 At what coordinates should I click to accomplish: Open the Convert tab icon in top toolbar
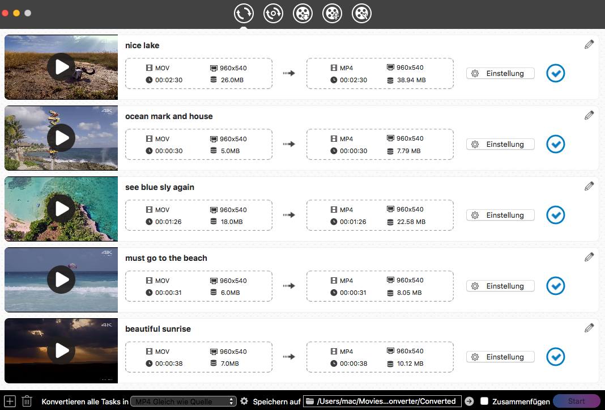pos(244,13)
